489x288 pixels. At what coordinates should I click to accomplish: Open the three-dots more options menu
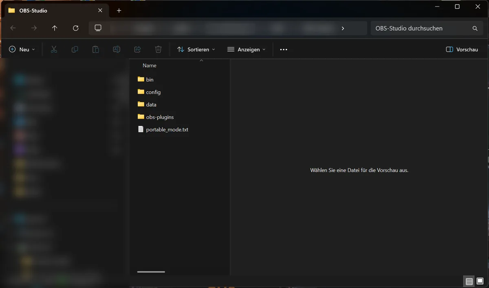pos(284,49)
